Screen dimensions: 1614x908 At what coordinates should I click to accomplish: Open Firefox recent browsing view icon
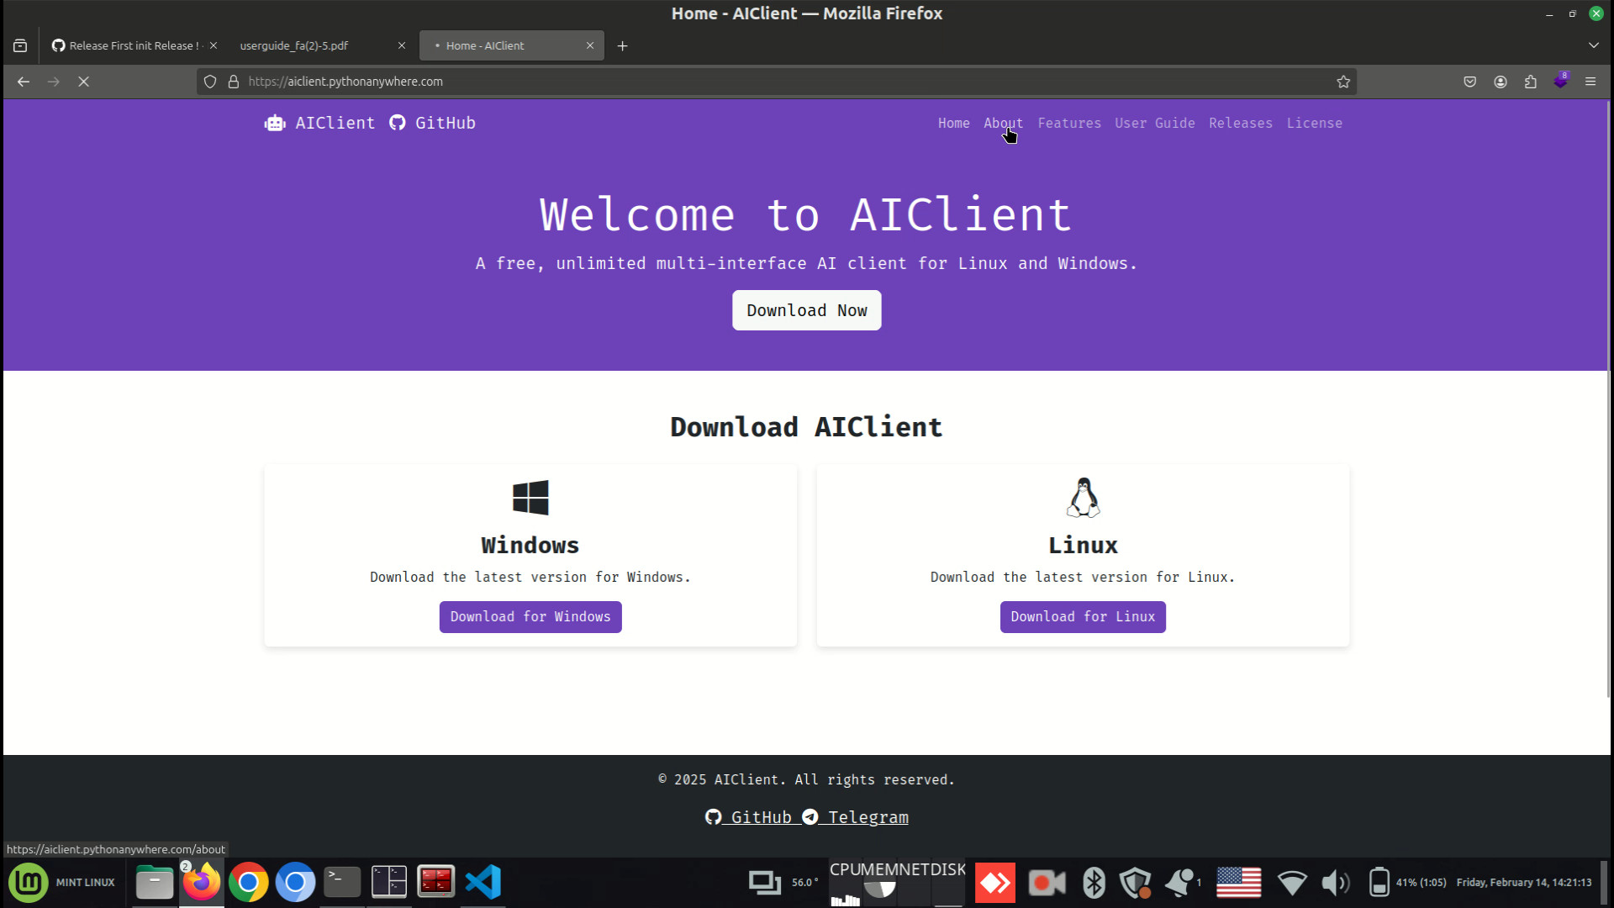point(20,46)
